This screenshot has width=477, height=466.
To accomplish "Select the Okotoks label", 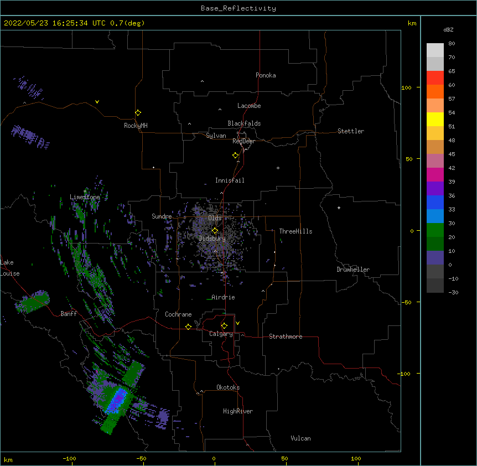I will (x=228, y=387).
